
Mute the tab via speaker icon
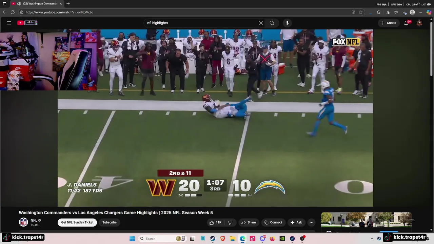pos(19,4)
